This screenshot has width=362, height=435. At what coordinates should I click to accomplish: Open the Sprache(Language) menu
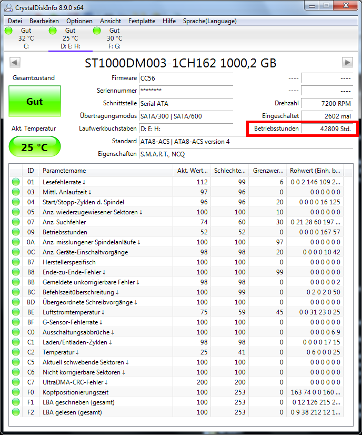(210, 21)
